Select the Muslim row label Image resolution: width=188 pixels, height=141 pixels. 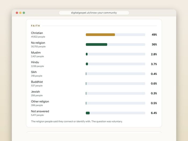click(36, 53)
